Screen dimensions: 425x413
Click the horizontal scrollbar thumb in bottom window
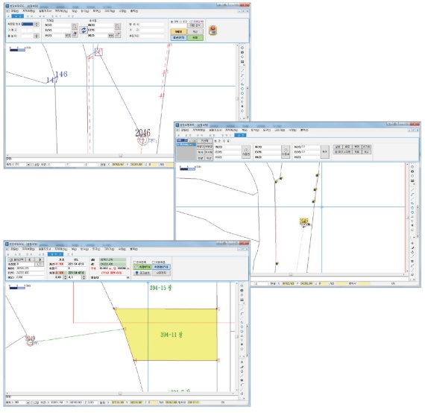point(120,393)
